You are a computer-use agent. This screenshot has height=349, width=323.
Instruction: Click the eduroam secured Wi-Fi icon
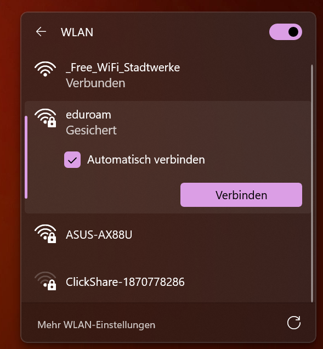[x=46, y=118]
